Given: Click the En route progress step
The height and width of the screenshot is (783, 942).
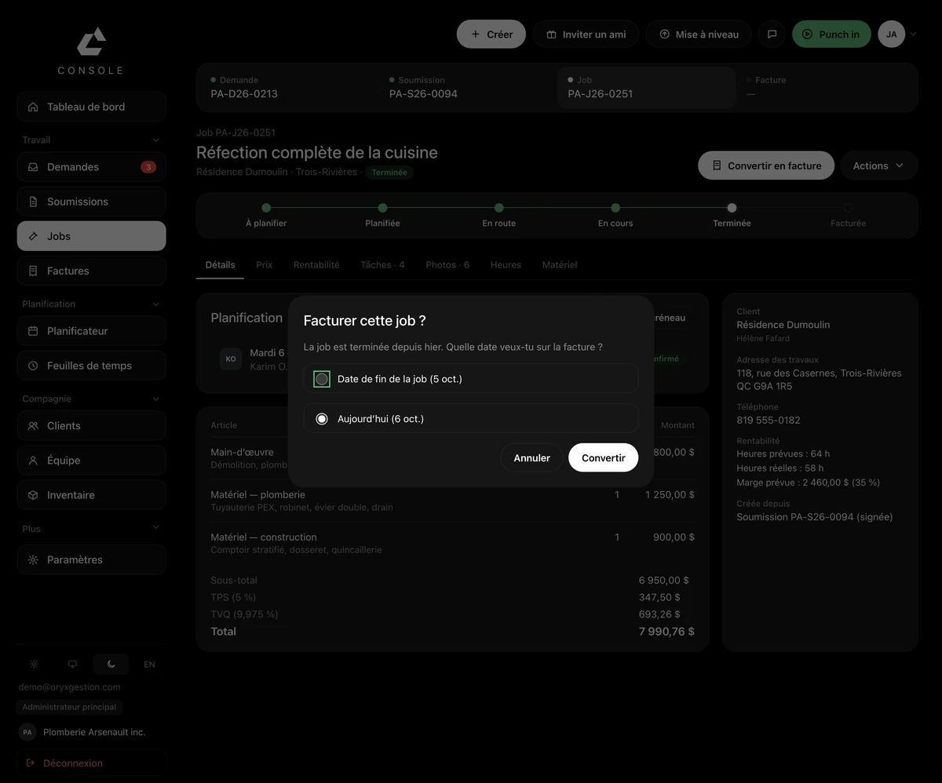Looking at the screenshot, I should [499, 215].
